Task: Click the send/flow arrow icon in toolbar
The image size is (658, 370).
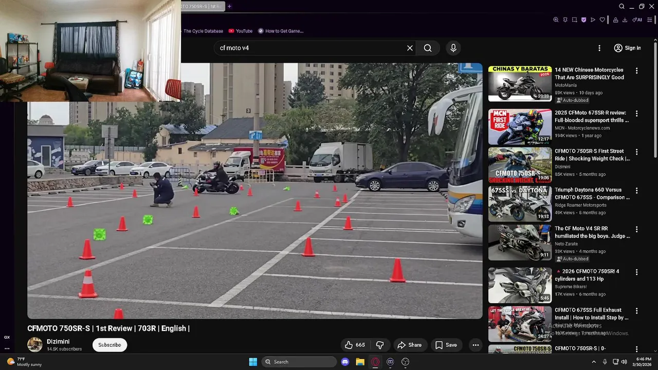Action: coord(593,20)
